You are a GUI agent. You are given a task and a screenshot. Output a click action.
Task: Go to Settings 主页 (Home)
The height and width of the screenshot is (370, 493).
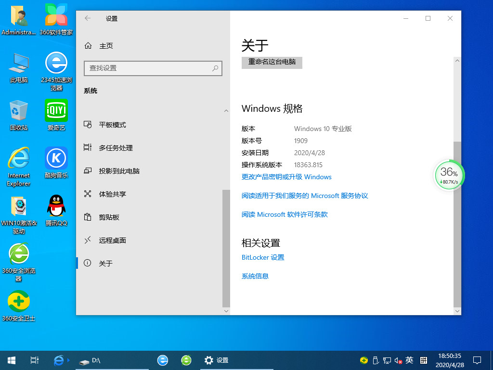[106, 46]
